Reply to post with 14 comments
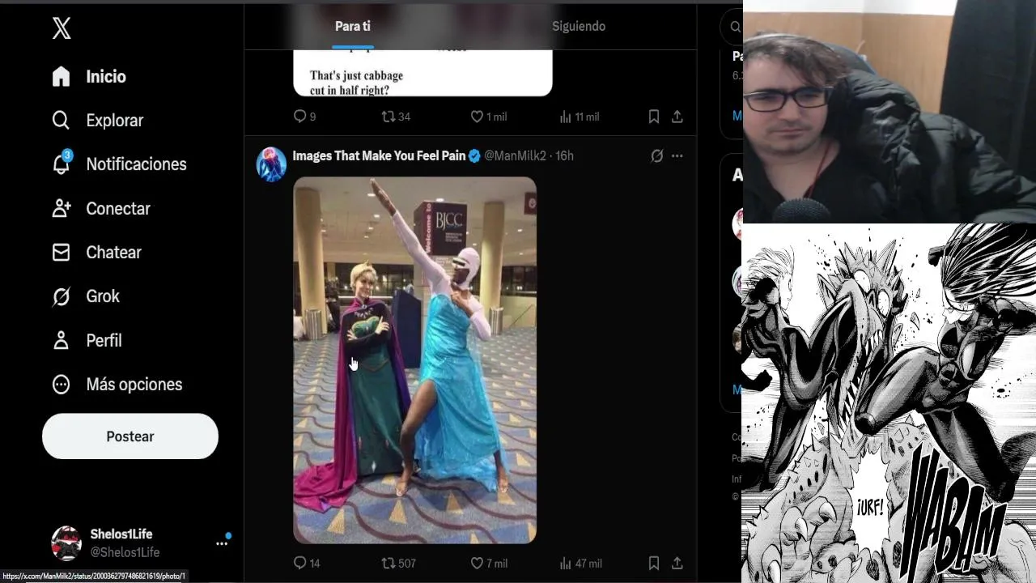 [306, 563]
